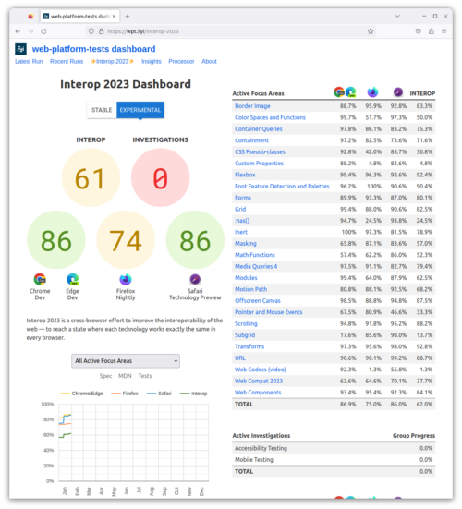Open the Insights nav item
This screenshot has height=509, width=462.
[x=152, y=61]
